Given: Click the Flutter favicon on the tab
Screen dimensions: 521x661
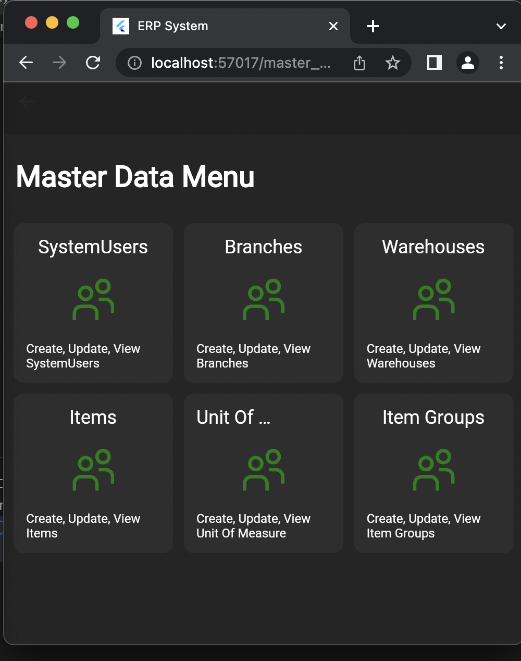Looking at the screenshot, I should coord(121,26).
